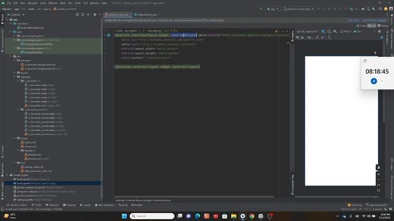
Task: Open the Palette side tab
Action: click(292, 36)
